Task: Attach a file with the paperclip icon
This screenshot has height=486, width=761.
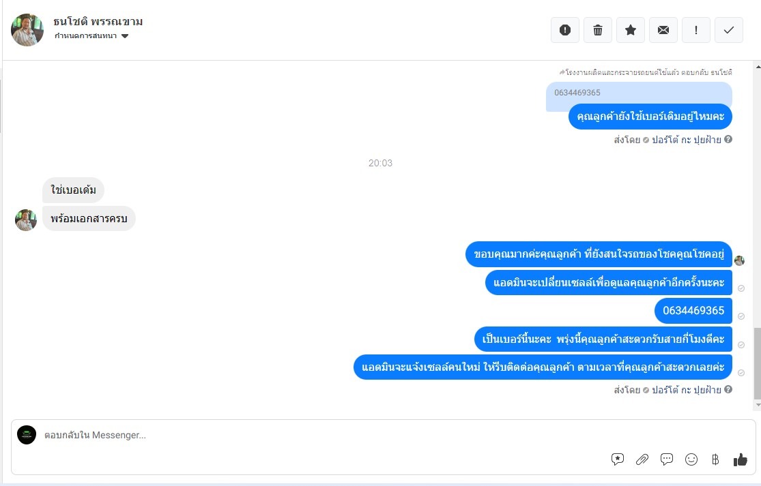Action: point(642,459)
